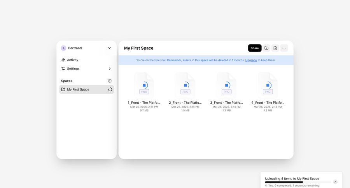Follow the Upgrade link in the banner
The height and width of the screenshot is (188, 350).
pyautogui.click(x=251, y=60)
